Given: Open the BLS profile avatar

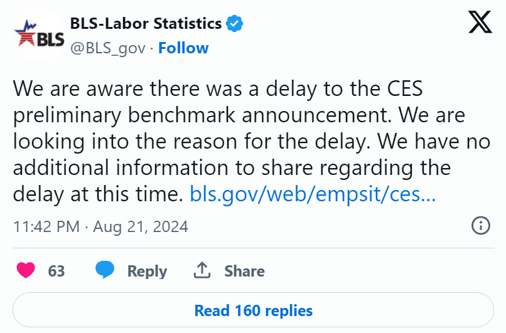Looking at the screenshot, I should coord(40,34).
